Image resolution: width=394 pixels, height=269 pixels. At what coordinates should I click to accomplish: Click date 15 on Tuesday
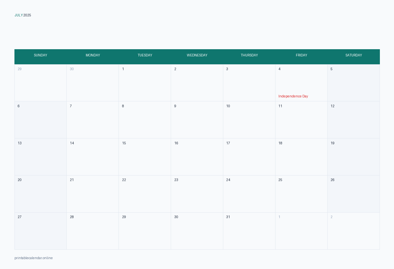pos(124,143)
